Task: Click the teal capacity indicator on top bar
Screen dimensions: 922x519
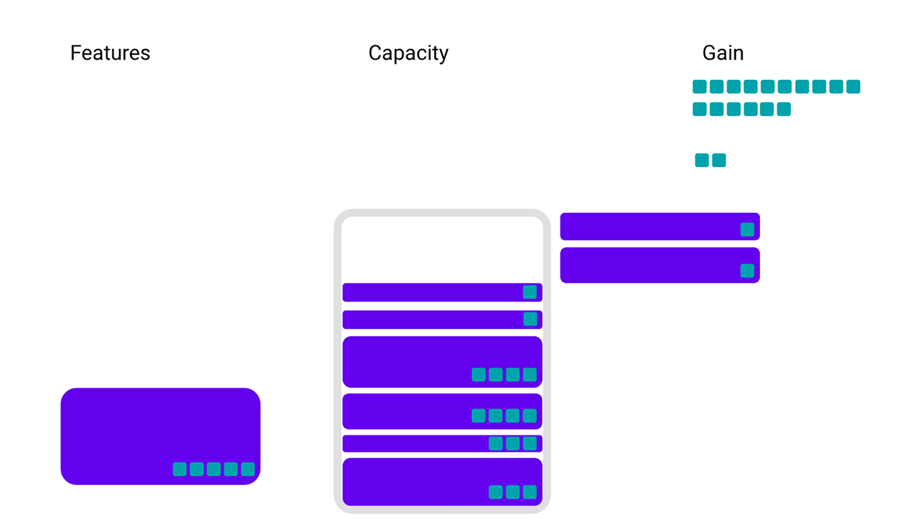Action: tap(528, 291)
